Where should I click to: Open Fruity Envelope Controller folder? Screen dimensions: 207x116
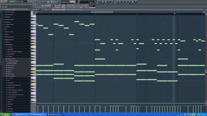[15, 90]
